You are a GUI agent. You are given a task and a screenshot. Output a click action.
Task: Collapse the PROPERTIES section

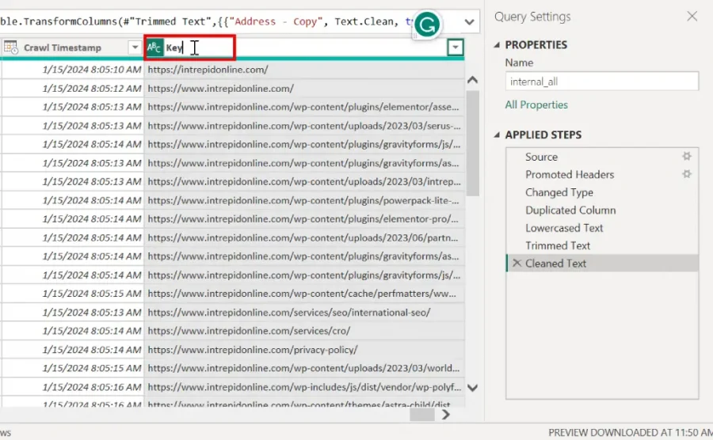(x=497, y=45)
